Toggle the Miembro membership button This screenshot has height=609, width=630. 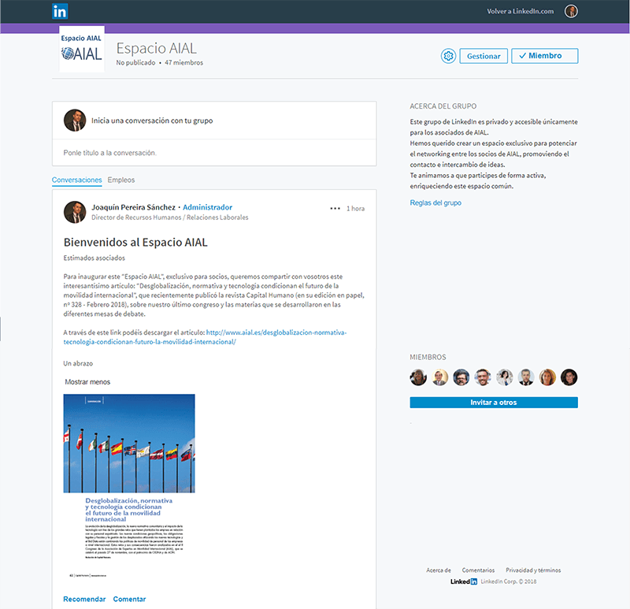[x=544, y=56]
